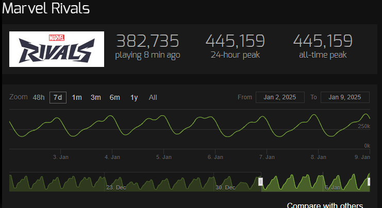
Task: Click the all-time peak label
Action: click(x=323, y=55)
